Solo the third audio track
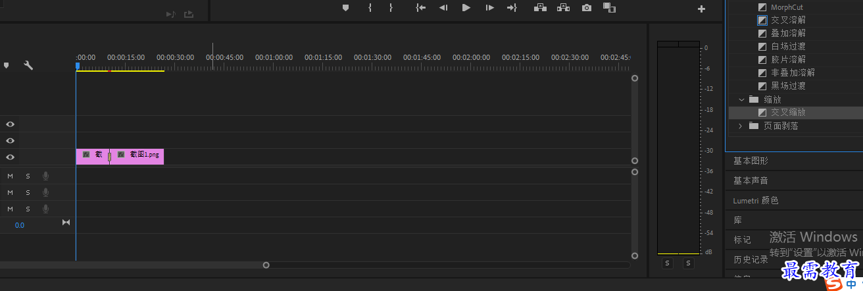The image size is (863, 291). pyautogui.click(x=28, y=209)
